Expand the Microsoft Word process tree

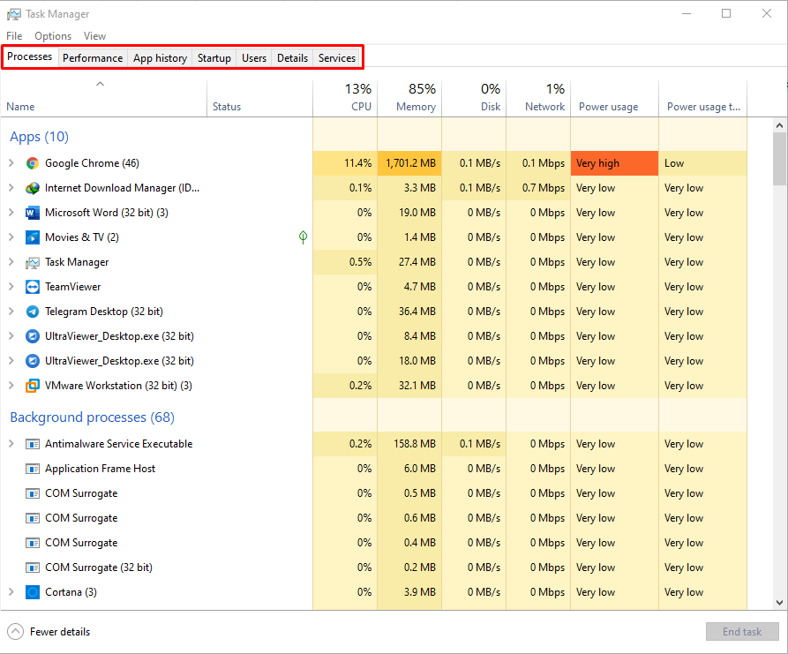[x=11, y=213]
